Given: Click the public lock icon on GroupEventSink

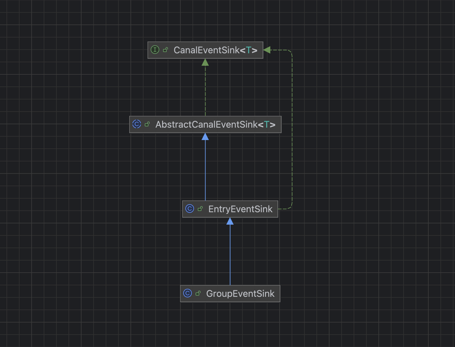Looking at the screenshot, I should tap(198, 293).
